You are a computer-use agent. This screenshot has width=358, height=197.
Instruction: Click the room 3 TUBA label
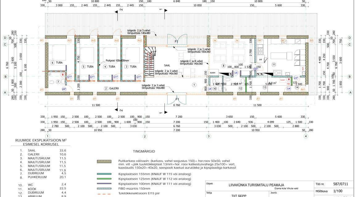(133, 67)
